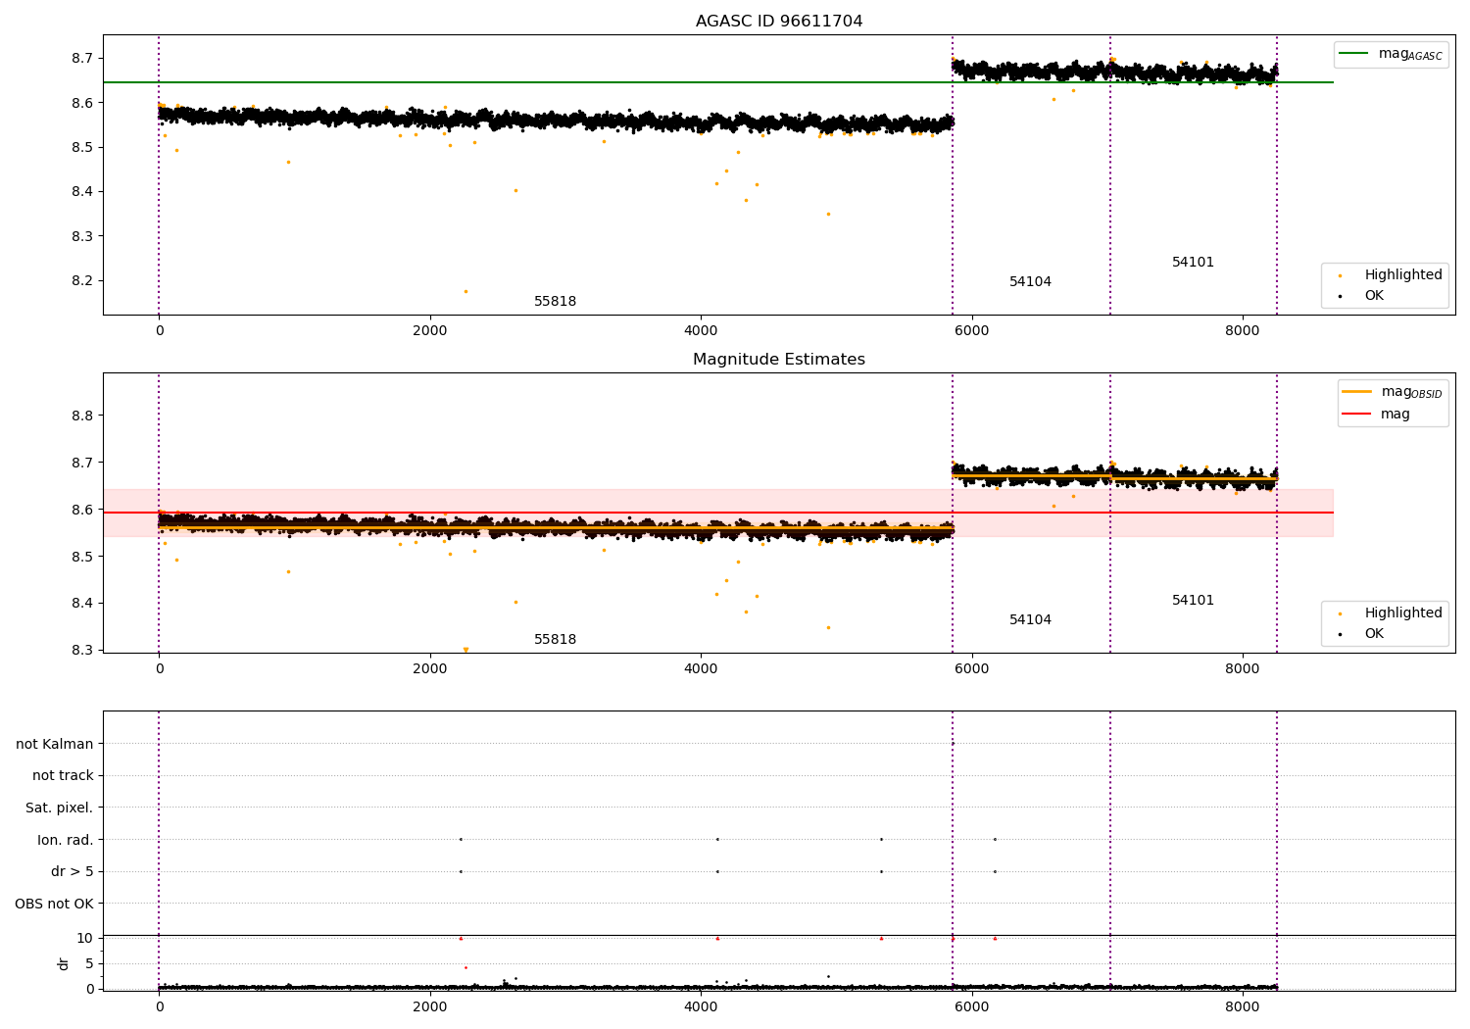1470x1029 pixels.
Task: Click label 54104 in the Magnitude Estimates plot
Action: click(x=1030, y=619)
